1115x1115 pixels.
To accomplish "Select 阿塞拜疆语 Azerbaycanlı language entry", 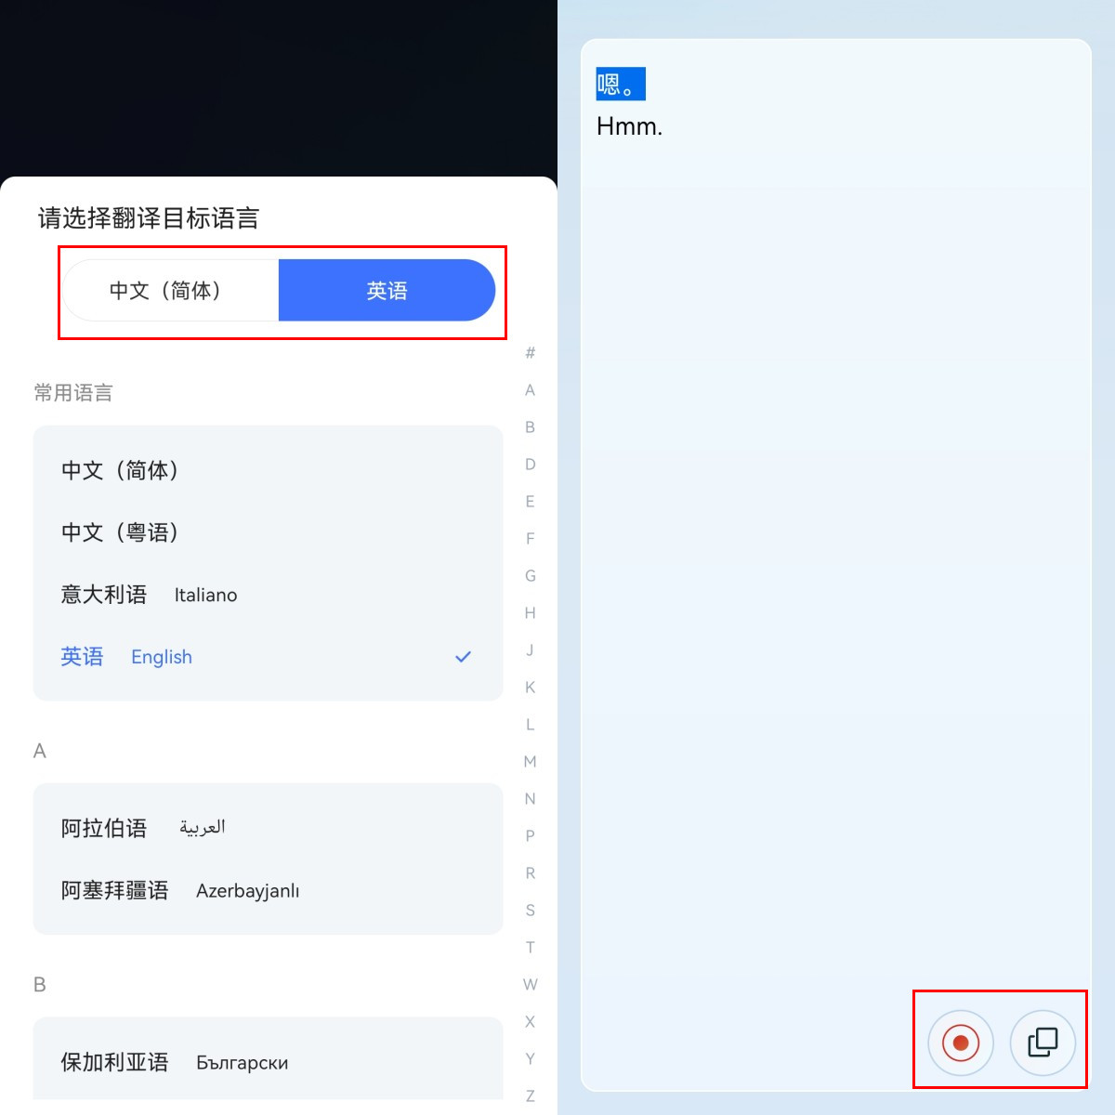I will pyautogui.click(x=268, y=890).
